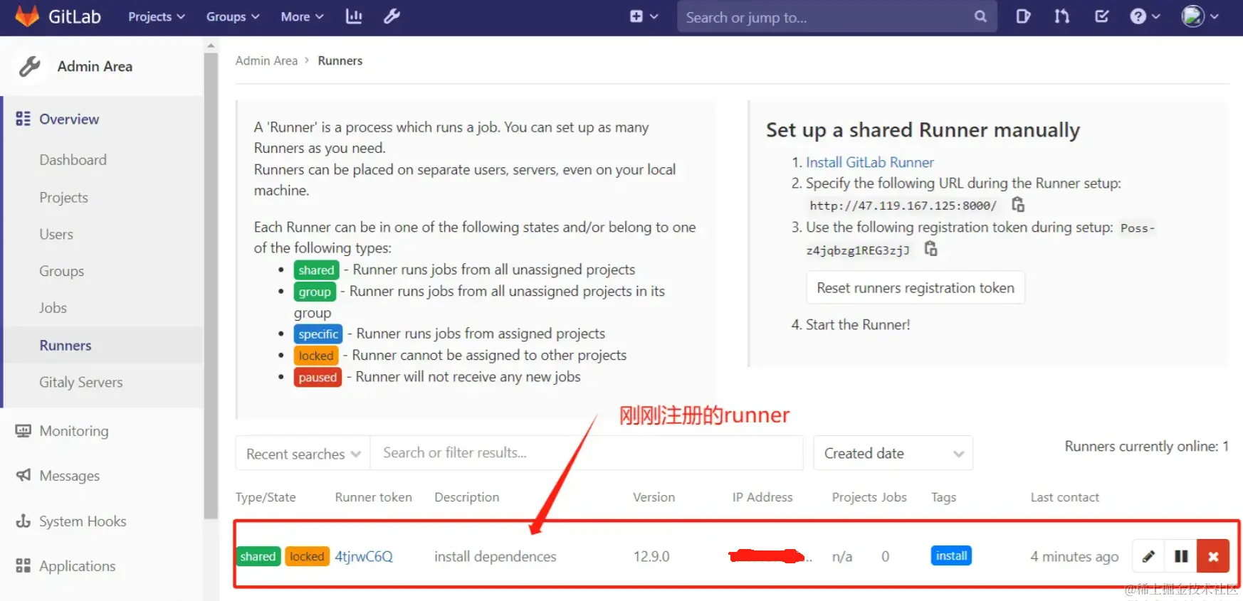Click the install tag badge
The width and height of the screenshot is (1243, 601).
point(951,555)
